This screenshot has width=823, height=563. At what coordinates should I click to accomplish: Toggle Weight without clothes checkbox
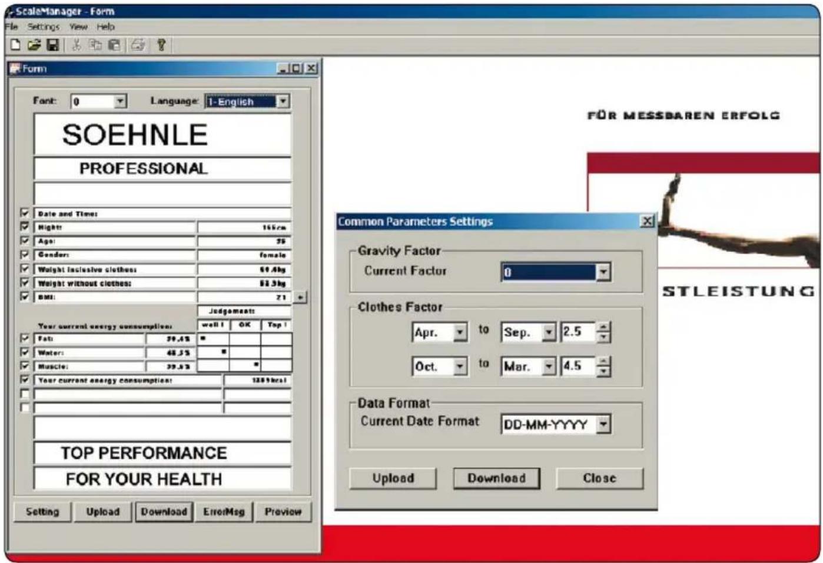tap(25, 283)
